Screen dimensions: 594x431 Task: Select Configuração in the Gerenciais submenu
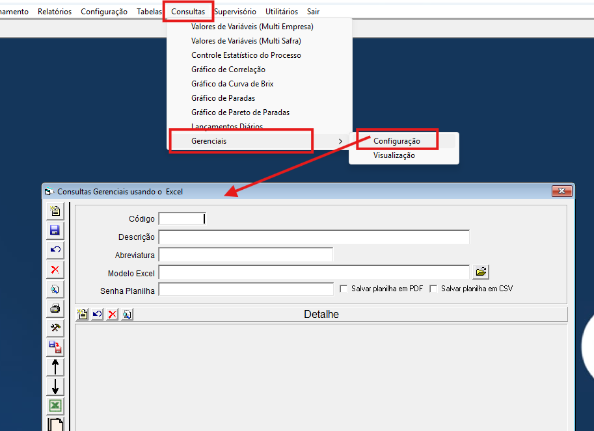tap(396, 141)
